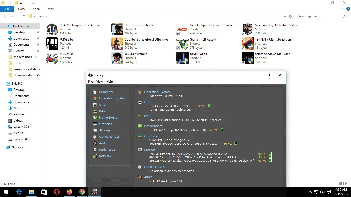This screenshot has height=197, width=351.
Task: Select Peripherals in the Speccy sidebar
Action: (107, 150)
